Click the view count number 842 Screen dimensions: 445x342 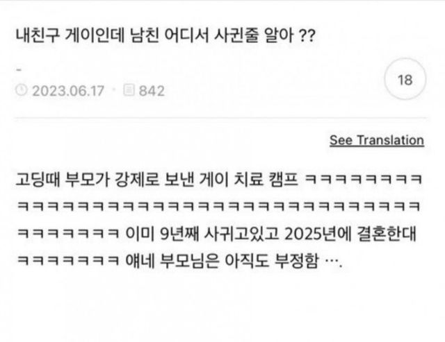(152, 91)
